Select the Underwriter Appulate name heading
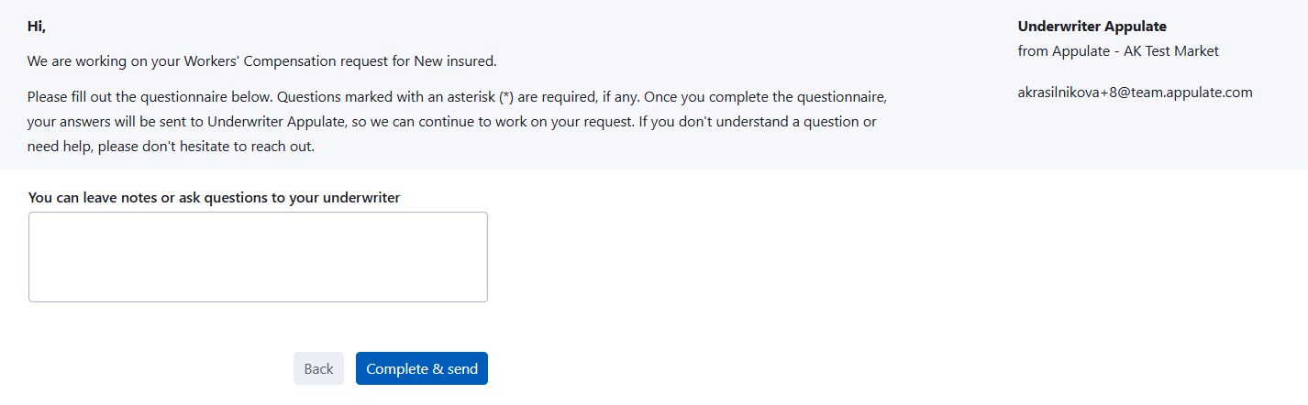Viewport: 1308px width, 405px height. 1092,27
